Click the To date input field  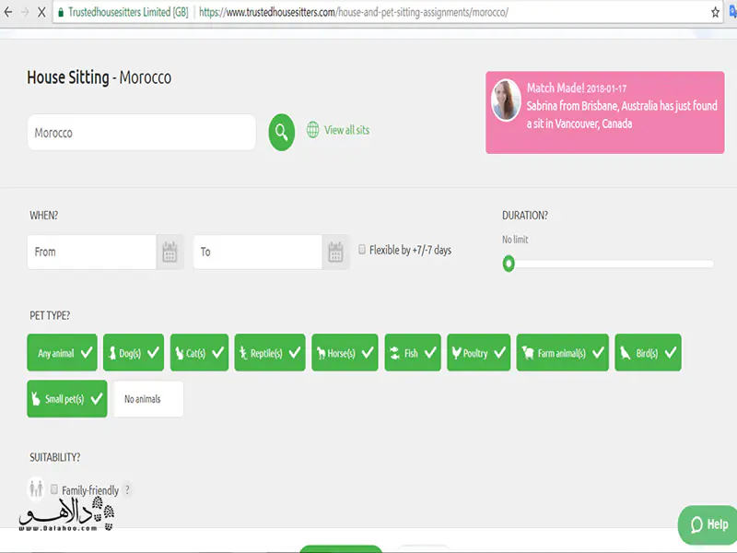click(x=258, y=252)
